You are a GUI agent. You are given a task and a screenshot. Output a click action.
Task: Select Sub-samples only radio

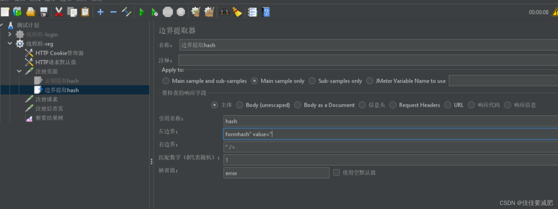click(312, 81)
